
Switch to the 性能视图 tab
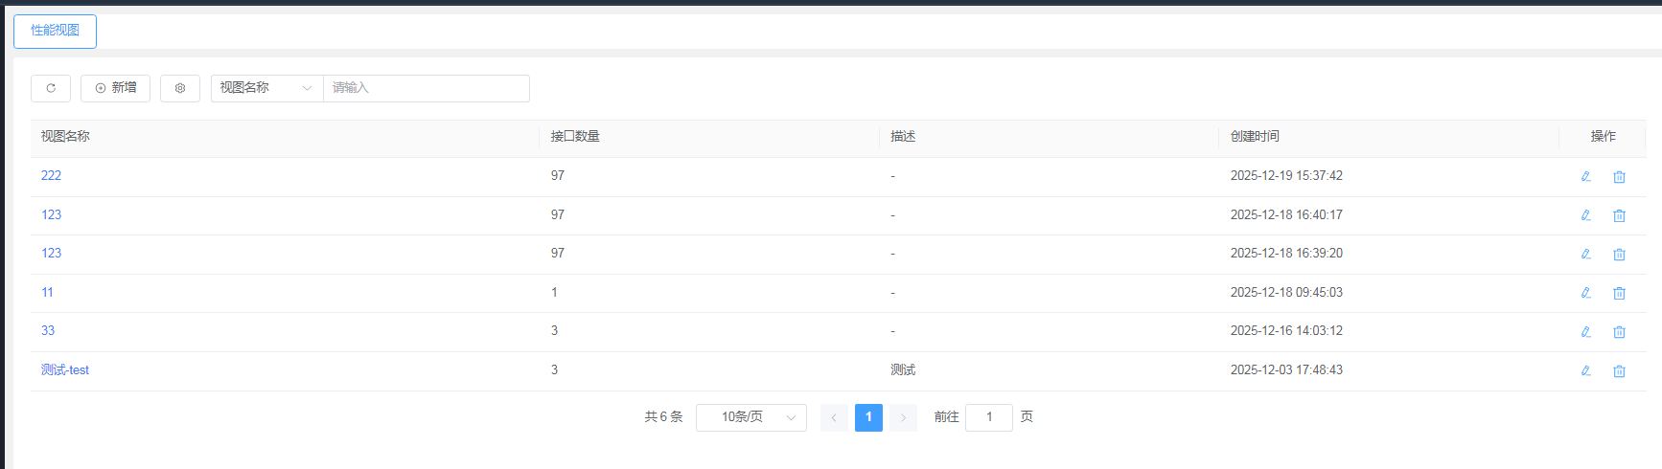55,31
